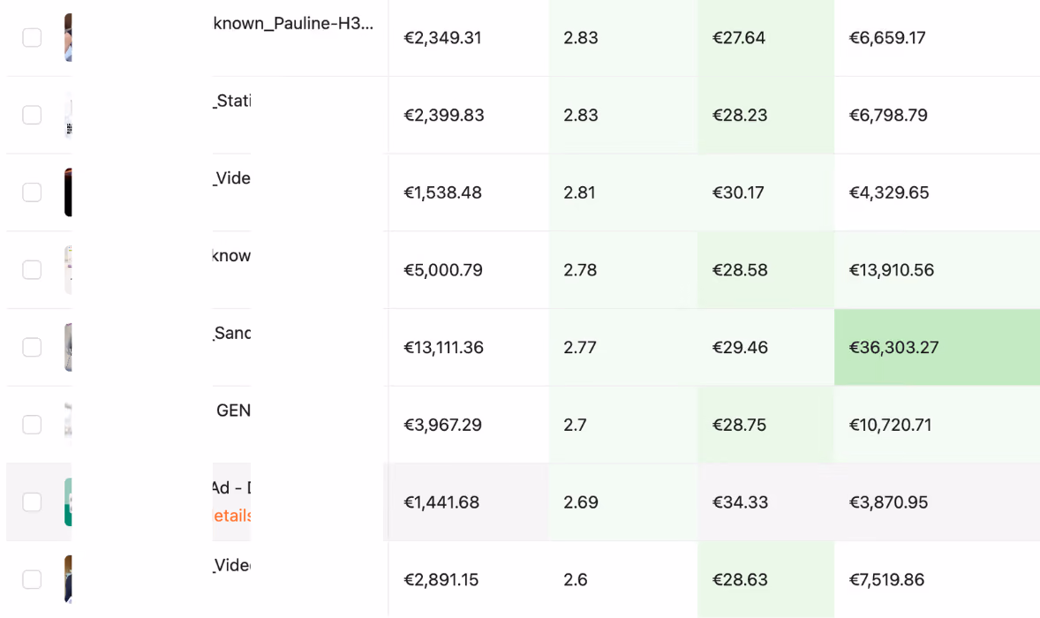1040x618 pixels.
Task: Select the checkbox in the €2,891.15 row
Action: 32,579
